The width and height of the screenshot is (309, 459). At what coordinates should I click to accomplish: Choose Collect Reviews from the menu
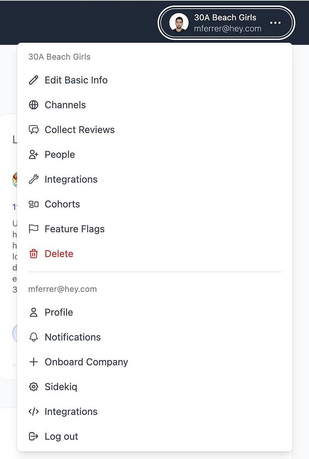[x=79, y=130]
